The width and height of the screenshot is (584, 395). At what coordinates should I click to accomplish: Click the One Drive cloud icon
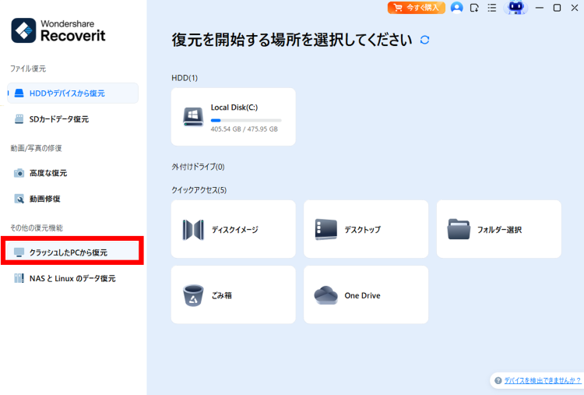tap(326, 295)
